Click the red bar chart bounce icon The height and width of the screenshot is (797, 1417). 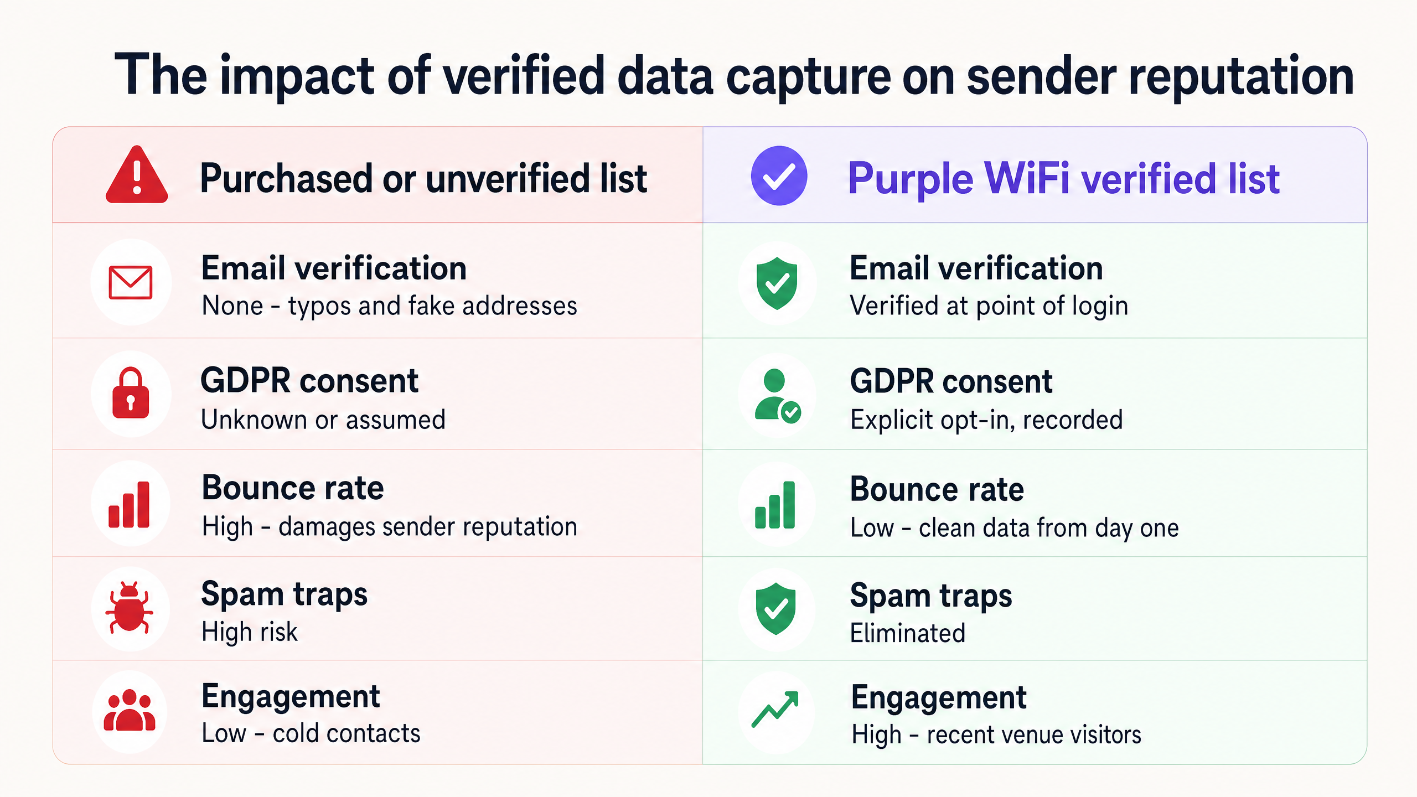(x=129, y=504)
